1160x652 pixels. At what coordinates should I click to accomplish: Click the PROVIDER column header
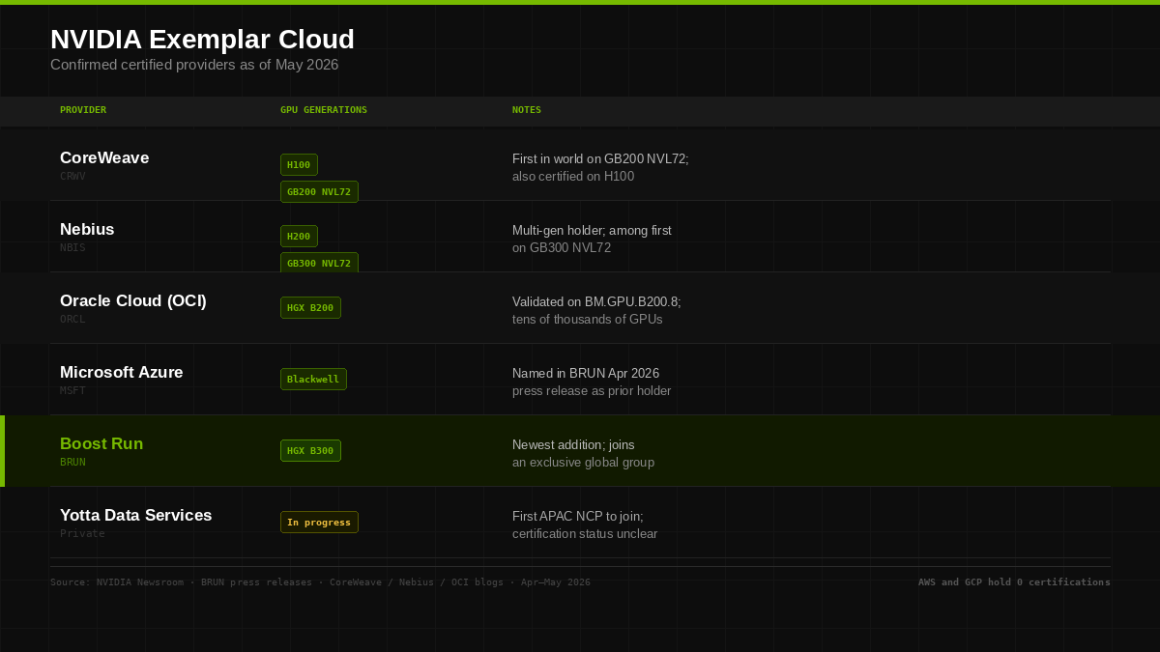[x=83, y=110]
